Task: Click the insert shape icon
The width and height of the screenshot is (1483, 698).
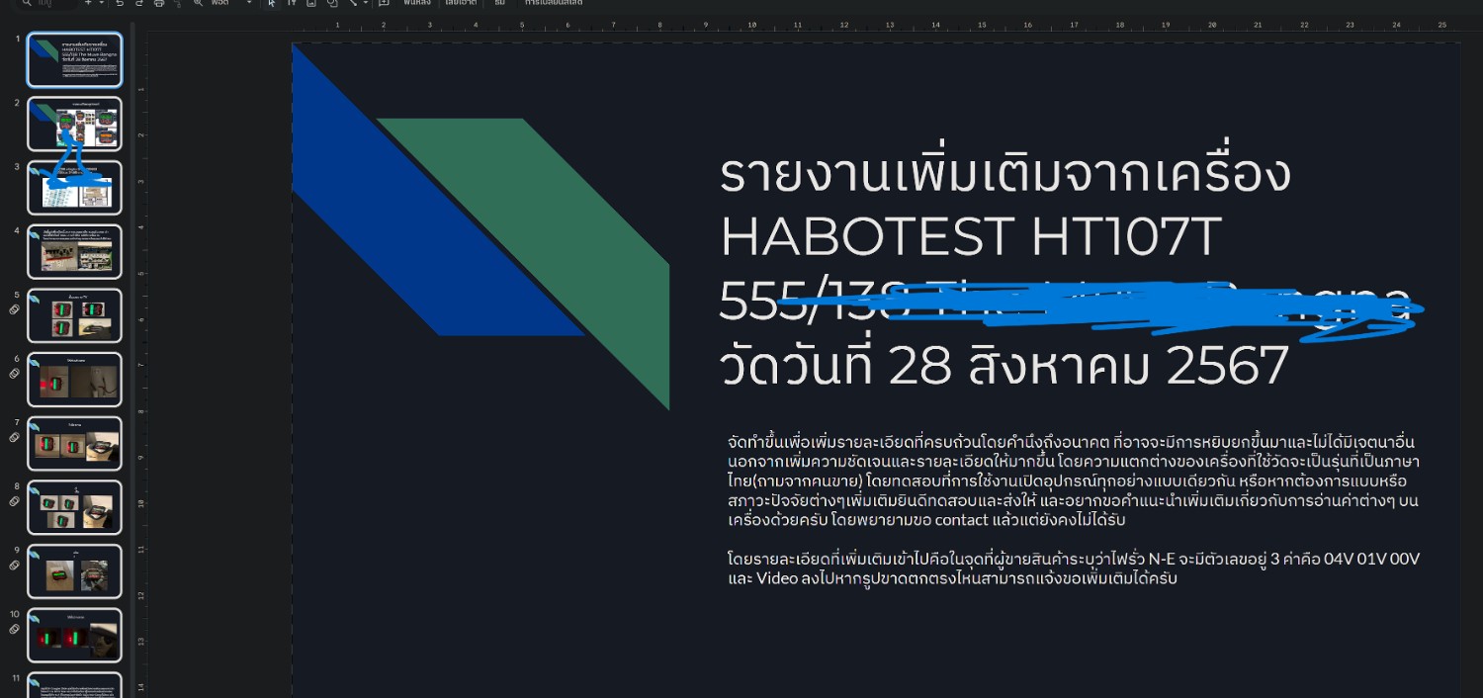Action: pos(332,3)
